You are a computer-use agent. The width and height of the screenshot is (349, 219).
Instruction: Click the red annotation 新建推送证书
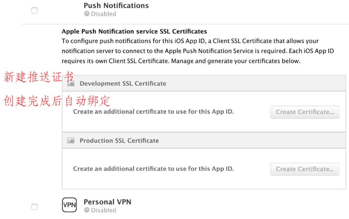(x=39, y=77)
